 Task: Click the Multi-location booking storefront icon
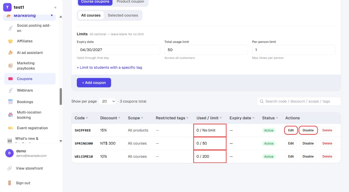point(11,115)
